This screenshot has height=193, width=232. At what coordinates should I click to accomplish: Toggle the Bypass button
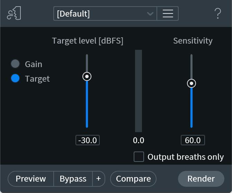click(x=73, y=178)
